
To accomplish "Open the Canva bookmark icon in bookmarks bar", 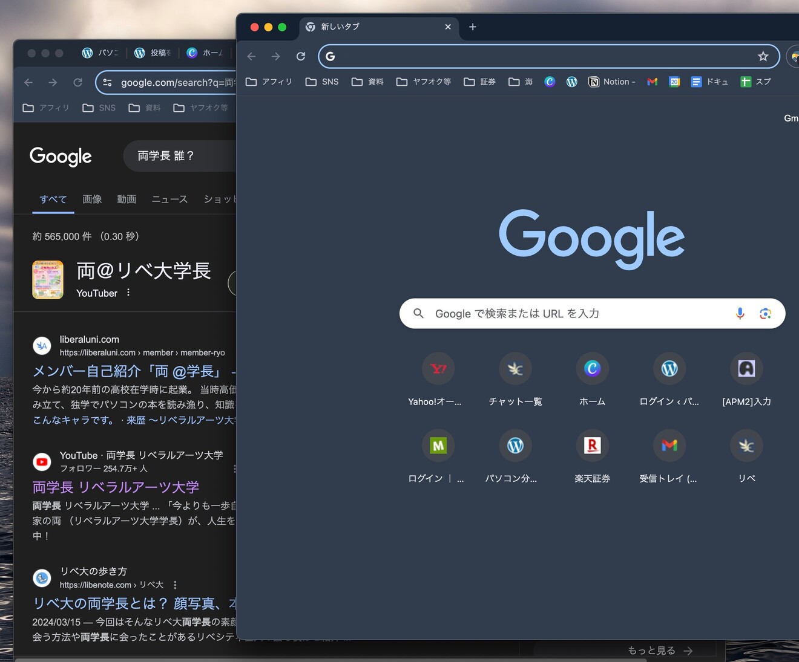I will coord(550,82).
